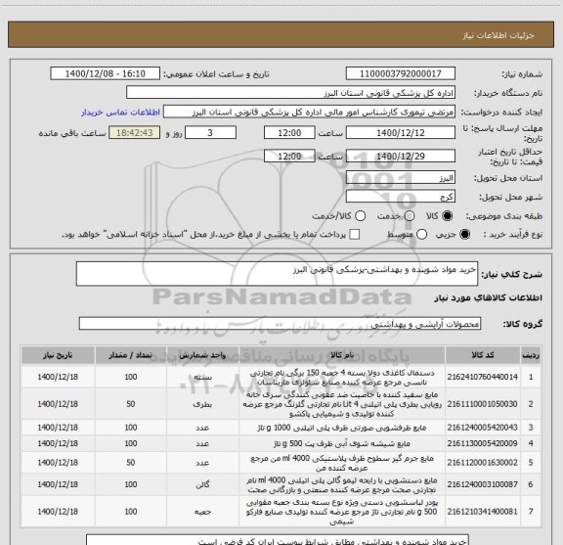The image size is (563, 545).
Task: Click the response deadline date 1400/12/12
Action: [401, 133]
